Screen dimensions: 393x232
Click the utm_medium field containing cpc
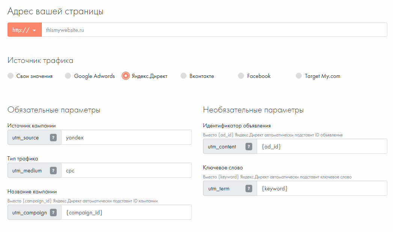[x=126, y=171]
